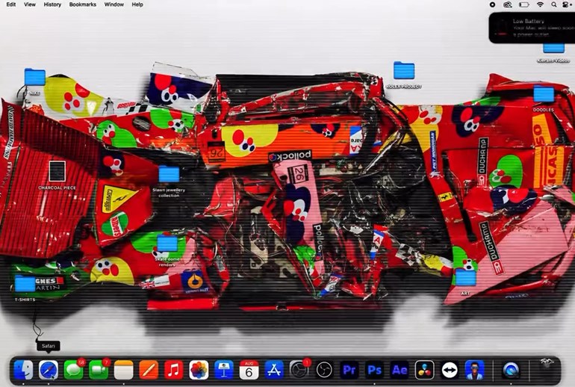Open Calendar showing Aug 6
575x387 pixels.
coord(249,370)
